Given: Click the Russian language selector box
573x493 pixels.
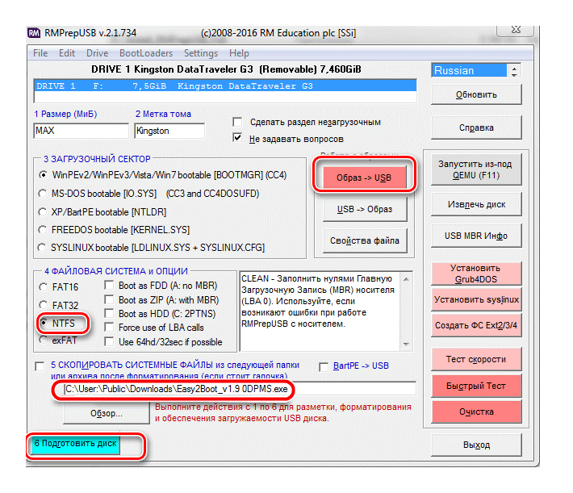Looking at the screenshot, I should tap(469, 70).
